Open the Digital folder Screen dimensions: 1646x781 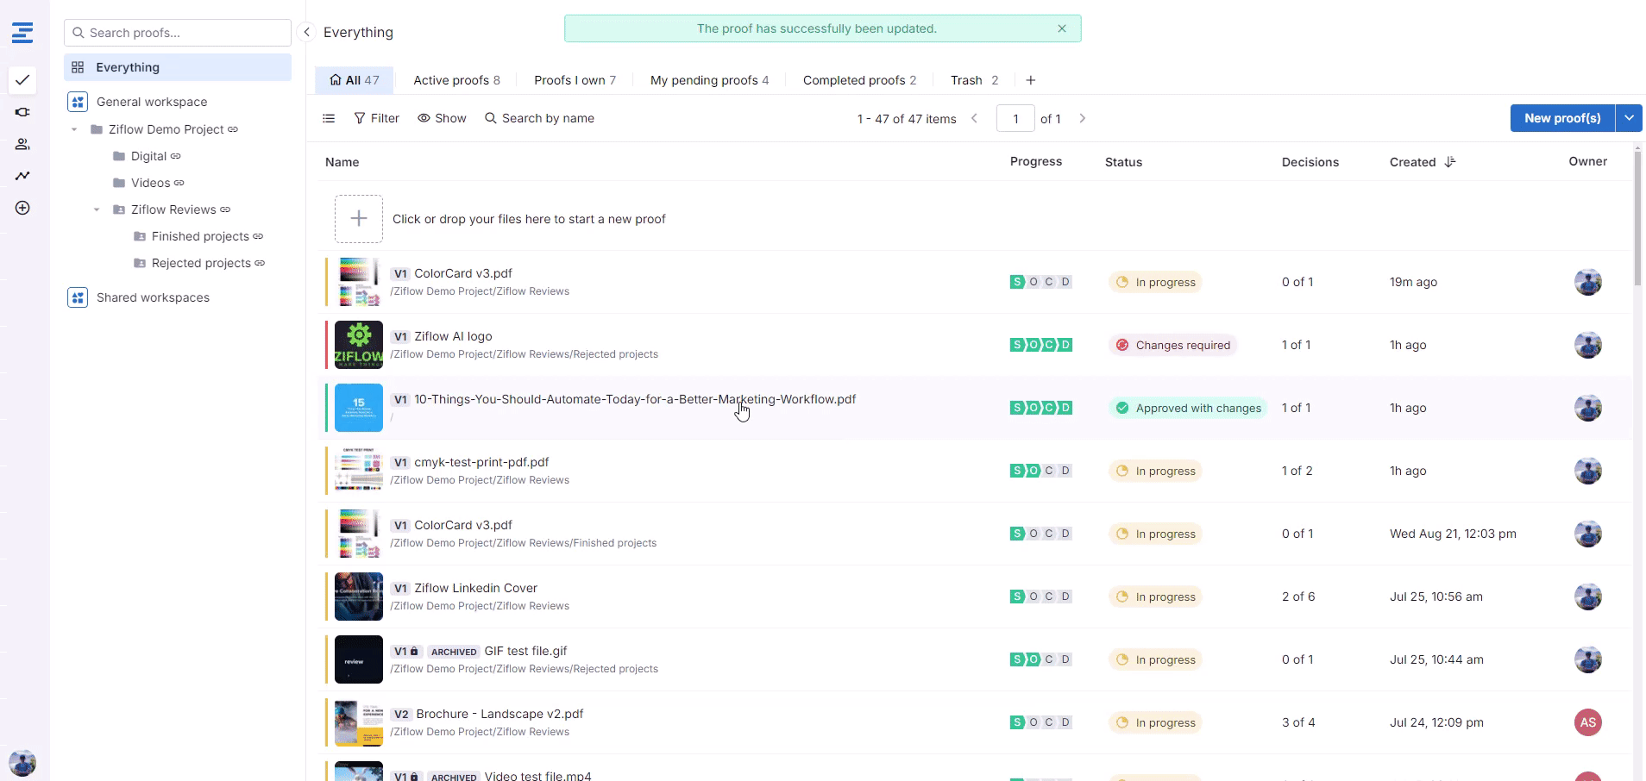pyautogui.click(x=148, y=156)
